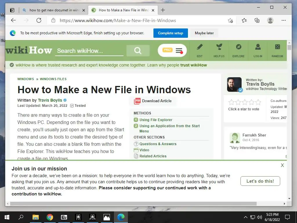Click the Maybe later button

click(x=204, y=33)
